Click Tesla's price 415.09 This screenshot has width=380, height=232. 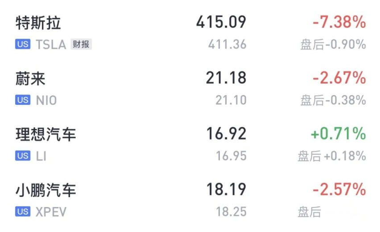coord(221,22)
